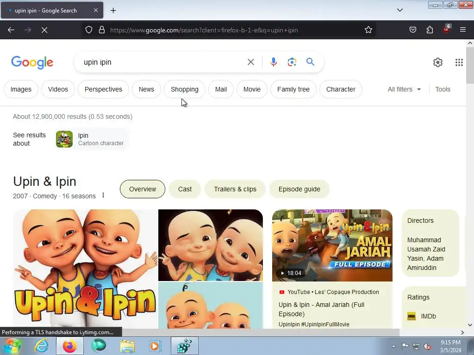The height and width of the screenshot is (355, 474).
Task: Show hidden system tray icons
Action: tap(393, 346)
